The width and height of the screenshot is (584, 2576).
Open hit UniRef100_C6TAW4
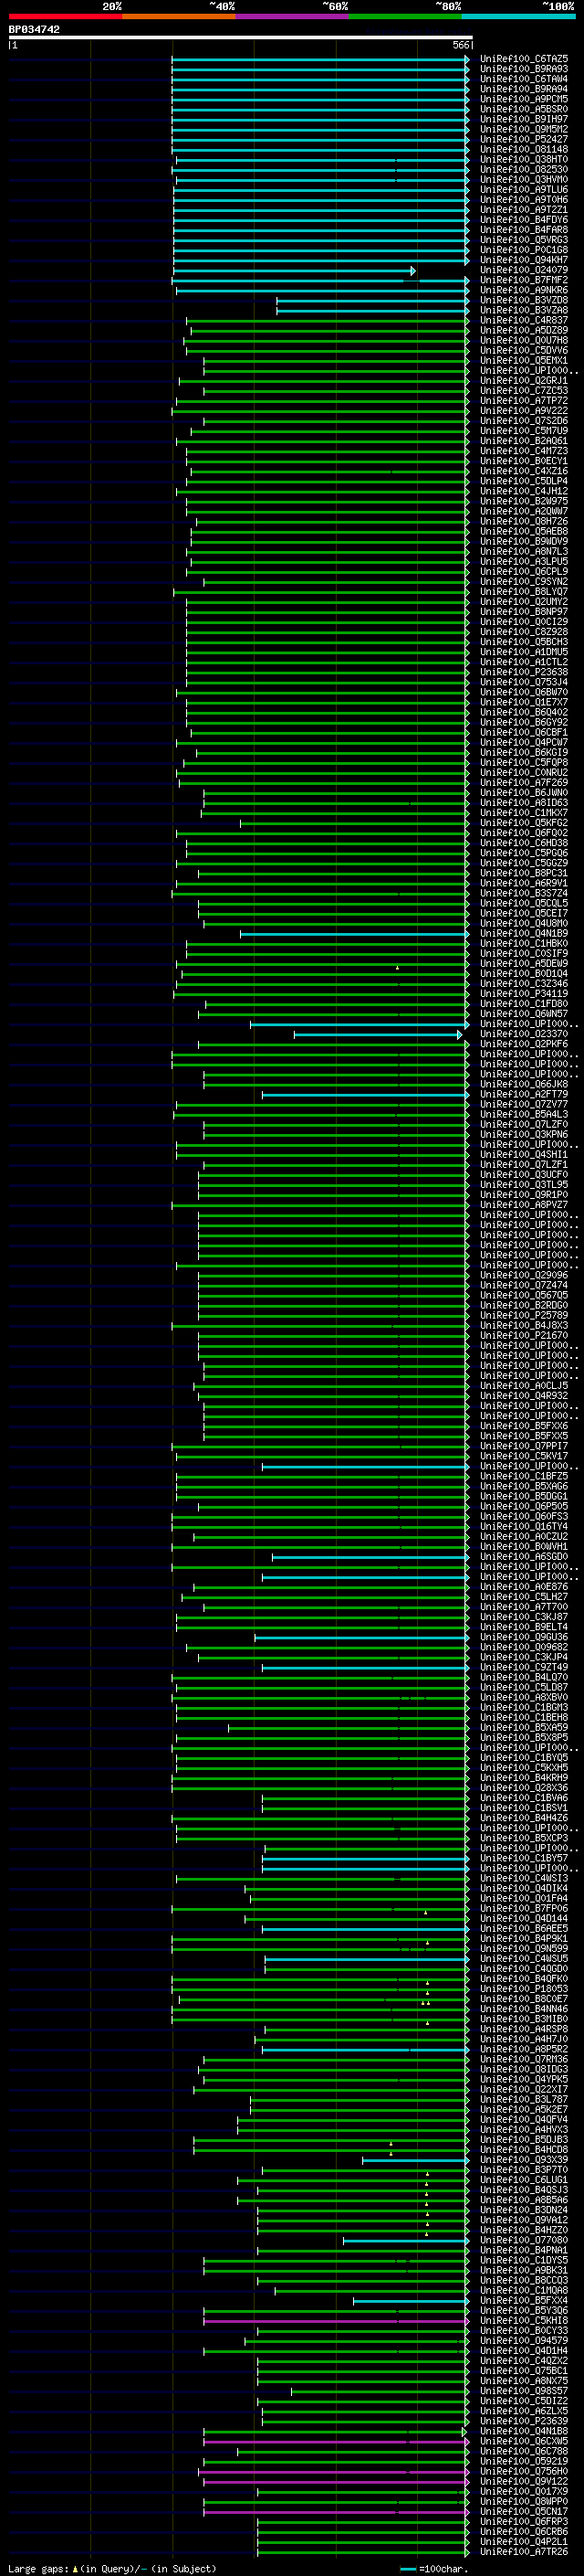523,79
